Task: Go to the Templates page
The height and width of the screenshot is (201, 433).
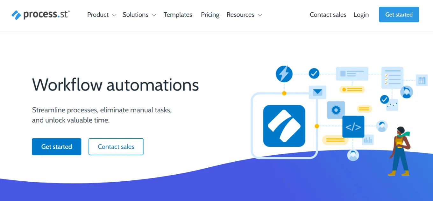Action: (x=178, y=15)
